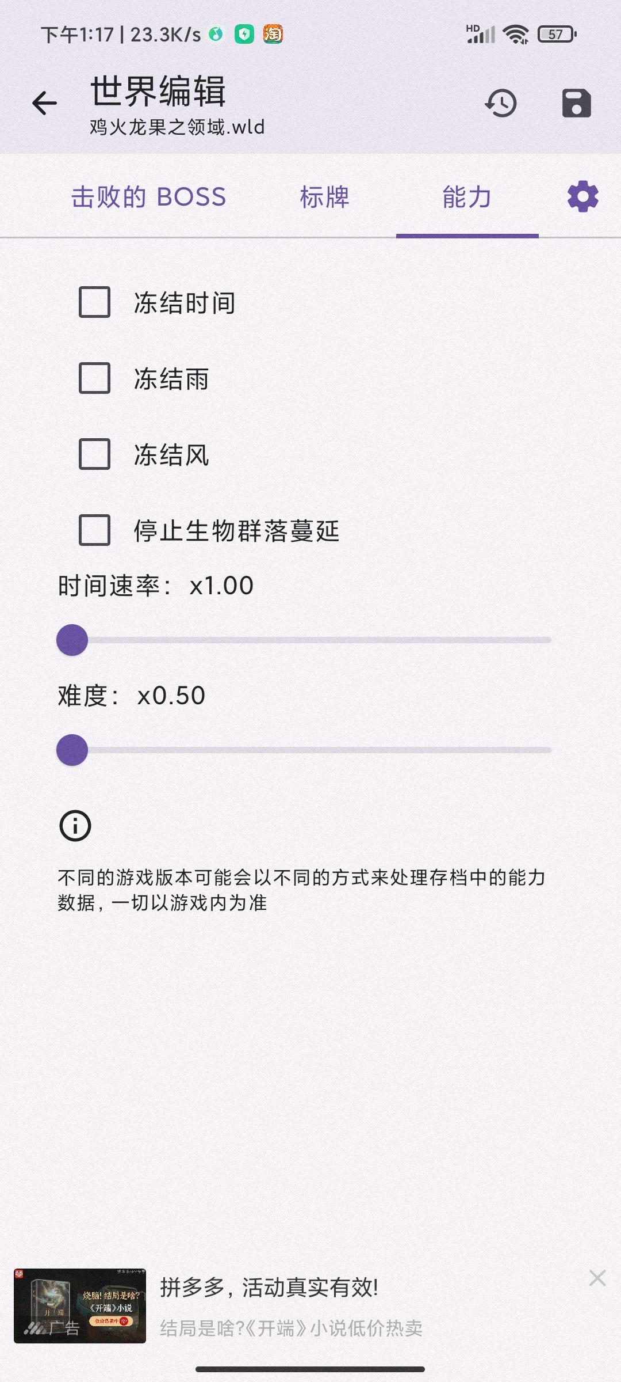Switch to the 击败的 BOSS tab
The image size is (621, 1382).
point(148,197)
